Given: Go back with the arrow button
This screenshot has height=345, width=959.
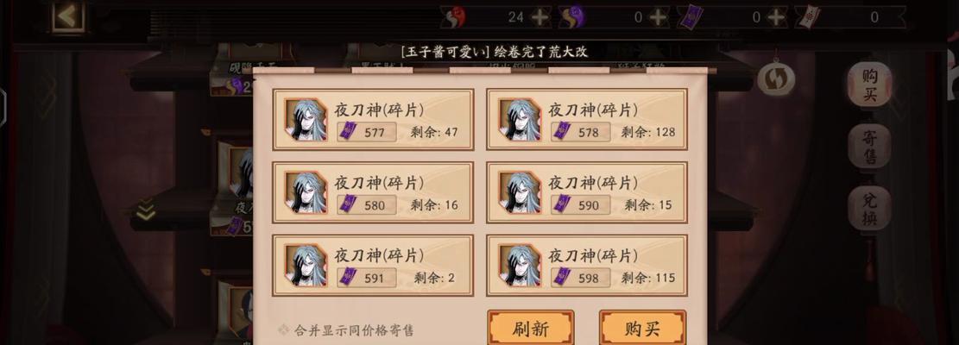Looking at the screenshot, I should 67,17.
